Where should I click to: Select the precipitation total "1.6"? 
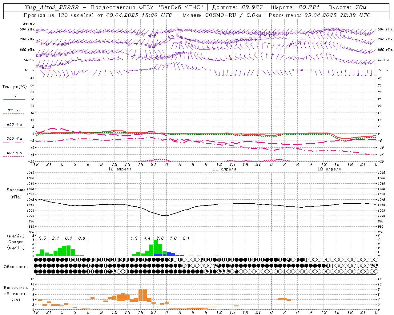click(173, 238)
